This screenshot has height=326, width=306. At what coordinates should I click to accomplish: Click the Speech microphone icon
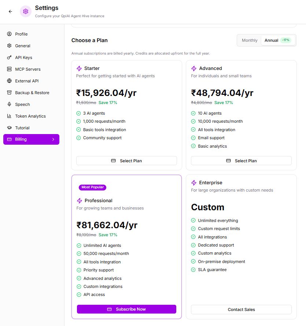[x=9, y=104]
